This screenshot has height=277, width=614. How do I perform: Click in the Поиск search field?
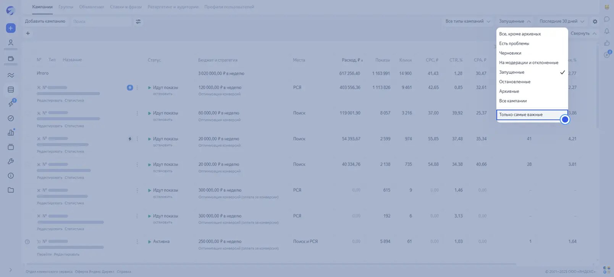pyautogui.click(x=102, y=22)
